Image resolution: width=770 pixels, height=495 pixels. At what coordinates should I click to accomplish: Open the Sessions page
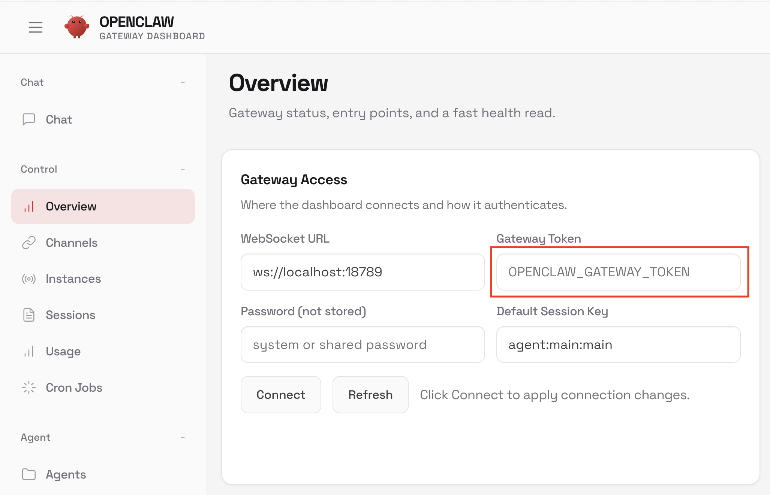70,315
